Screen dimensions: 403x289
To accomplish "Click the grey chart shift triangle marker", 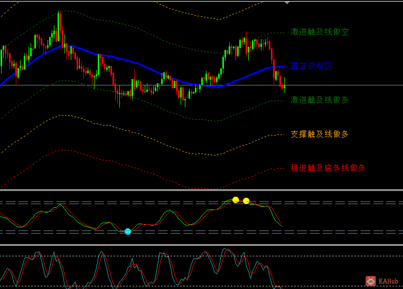I will point(287,3).
